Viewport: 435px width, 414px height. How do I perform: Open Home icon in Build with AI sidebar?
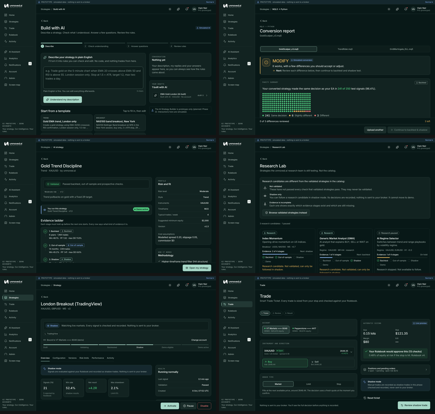(6, 15)
